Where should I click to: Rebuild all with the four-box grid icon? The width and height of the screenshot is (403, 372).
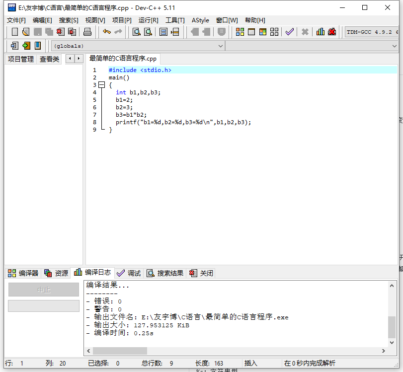[274, 32]
